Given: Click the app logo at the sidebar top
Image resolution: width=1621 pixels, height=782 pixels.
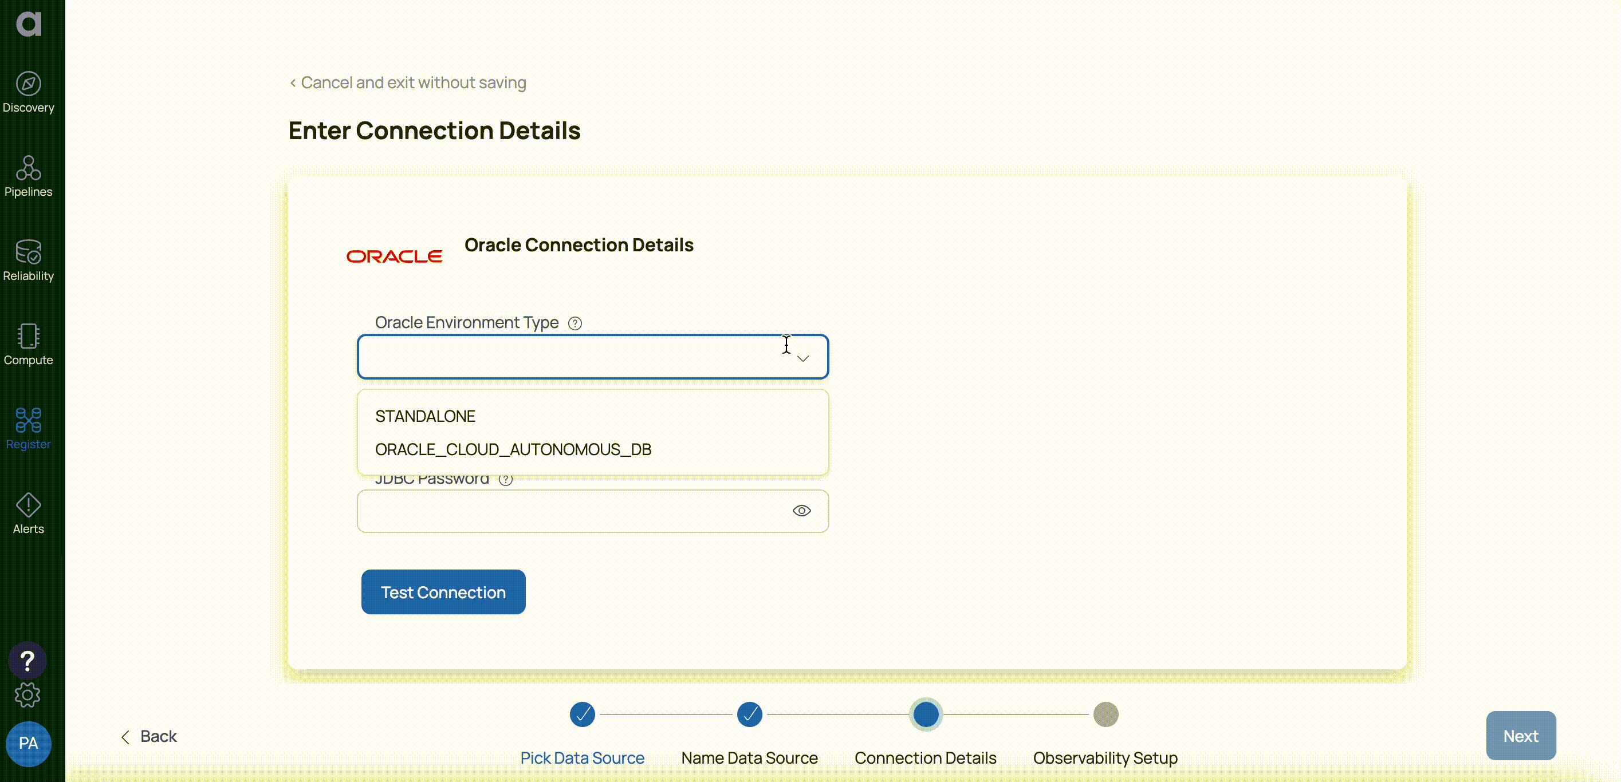Looking at the screenshot, I should (x=28, y=23).
